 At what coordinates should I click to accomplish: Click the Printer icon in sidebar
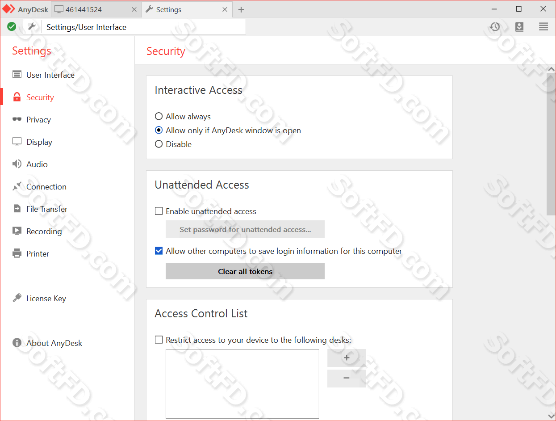(17, 253)
